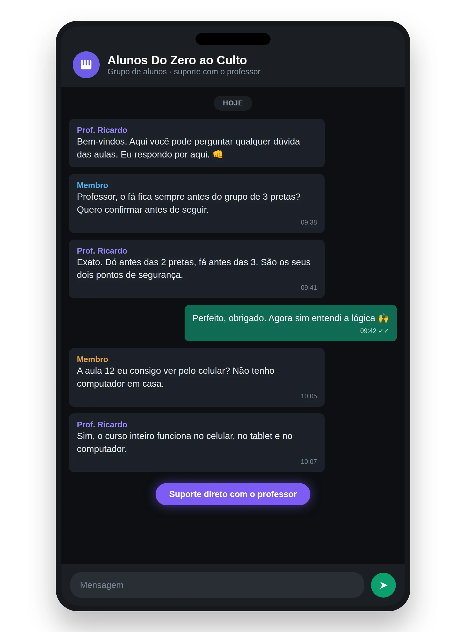Select the reply about dois pontos de segurança
Viewport: 466px width, 632px height.
pos(196,269)
